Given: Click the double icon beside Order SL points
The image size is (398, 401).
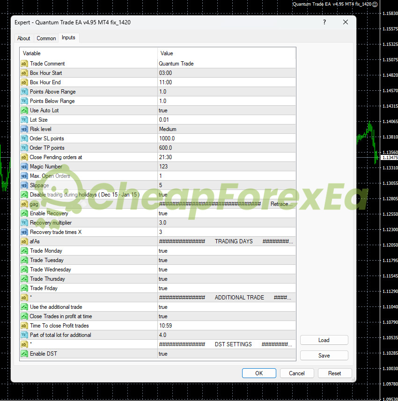Looking at the screenshot, I should [24, 139].
